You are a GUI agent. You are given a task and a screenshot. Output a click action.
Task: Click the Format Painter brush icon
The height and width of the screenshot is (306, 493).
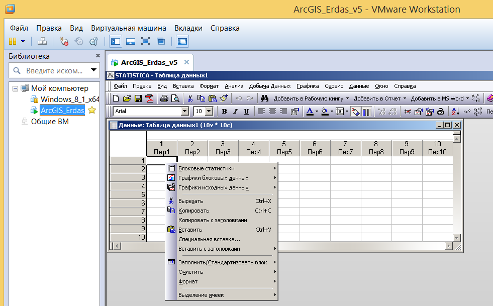point(224,98)
